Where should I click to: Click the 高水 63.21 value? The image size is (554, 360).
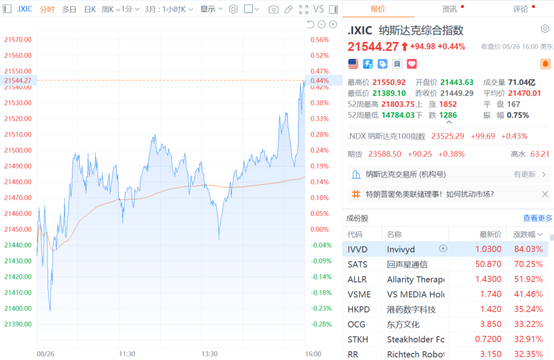540,154
